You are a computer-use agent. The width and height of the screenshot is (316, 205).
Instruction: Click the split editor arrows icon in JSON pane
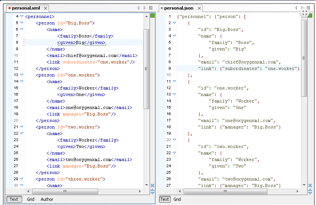click(x=310, y=191)
